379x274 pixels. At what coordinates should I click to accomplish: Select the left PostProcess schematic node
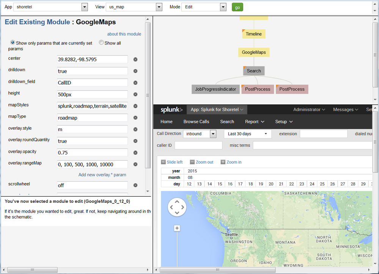coord(258,89)
